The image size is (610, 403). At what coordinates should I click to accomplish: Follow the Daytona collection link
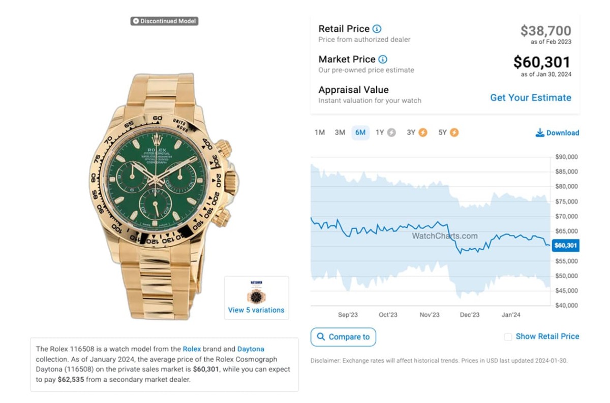pyautogui.click(x=251, y=349)
